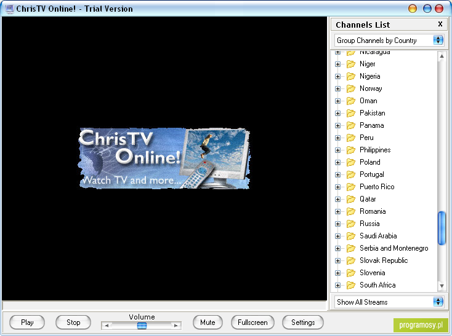
Task: Select Peru in the channels list
Action: (366, 138)
